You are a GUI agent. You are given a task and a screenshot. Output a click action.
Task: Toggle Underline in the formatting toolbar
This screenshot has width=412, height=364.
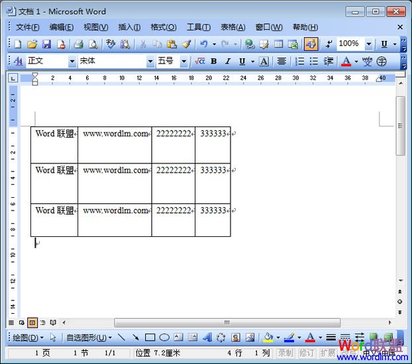pyautogui.click(x=242, y=61)
